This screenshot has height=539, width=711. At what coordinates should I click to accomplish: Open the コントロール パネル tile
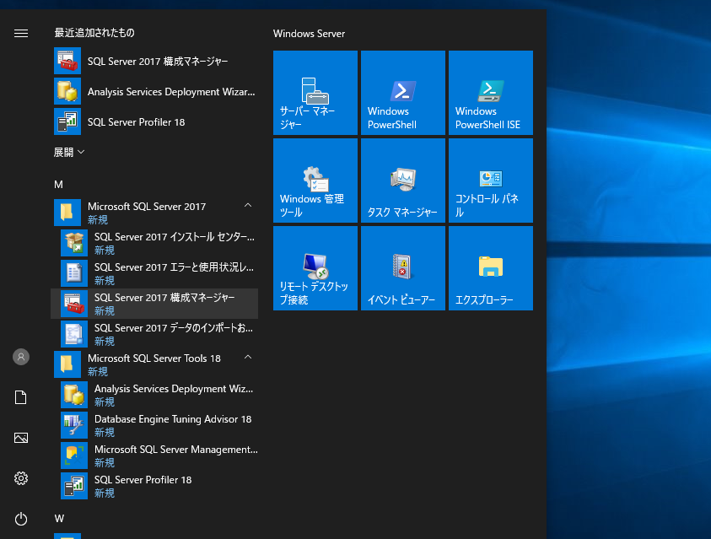point(491,181)
